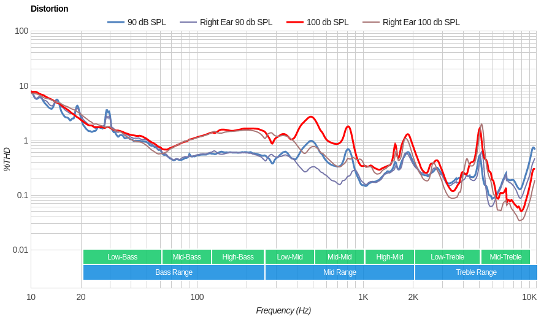Toggle the 90 dB SPL legend entry
This screenshot has width=552, height=319.
pos(146,22)
